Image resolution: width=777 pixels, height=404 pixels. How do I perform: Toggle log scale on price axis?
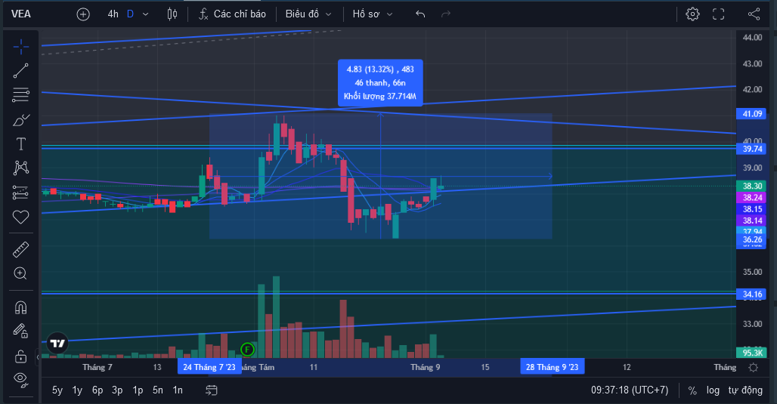coord(713,390)
